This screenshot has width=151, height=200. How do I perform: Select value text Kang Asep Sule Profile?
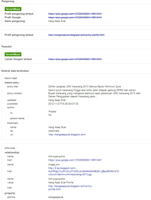coord(61,182)
